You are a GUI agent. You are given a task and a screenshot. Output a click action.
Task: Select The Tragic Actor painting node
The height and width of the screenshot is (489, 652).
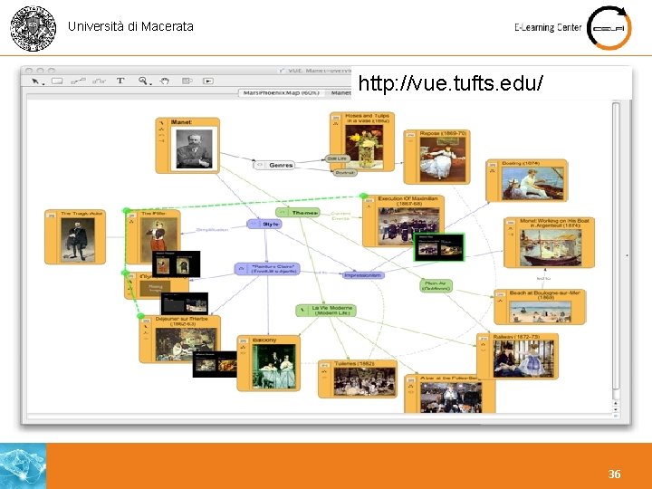(x=75, y=237)
